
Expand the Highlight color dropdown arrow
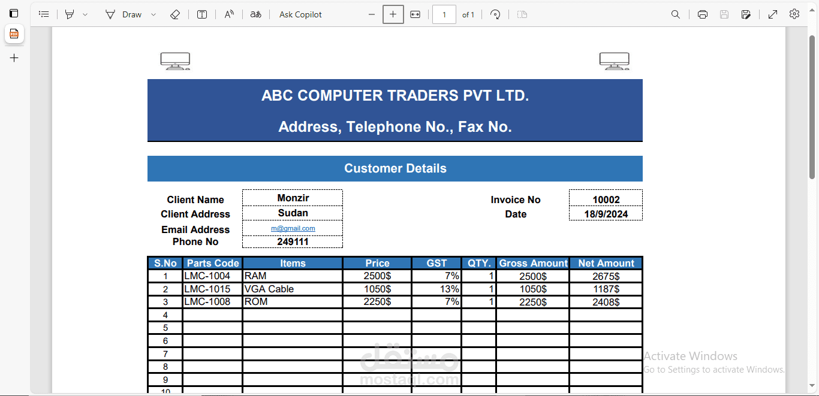[85, 14]
